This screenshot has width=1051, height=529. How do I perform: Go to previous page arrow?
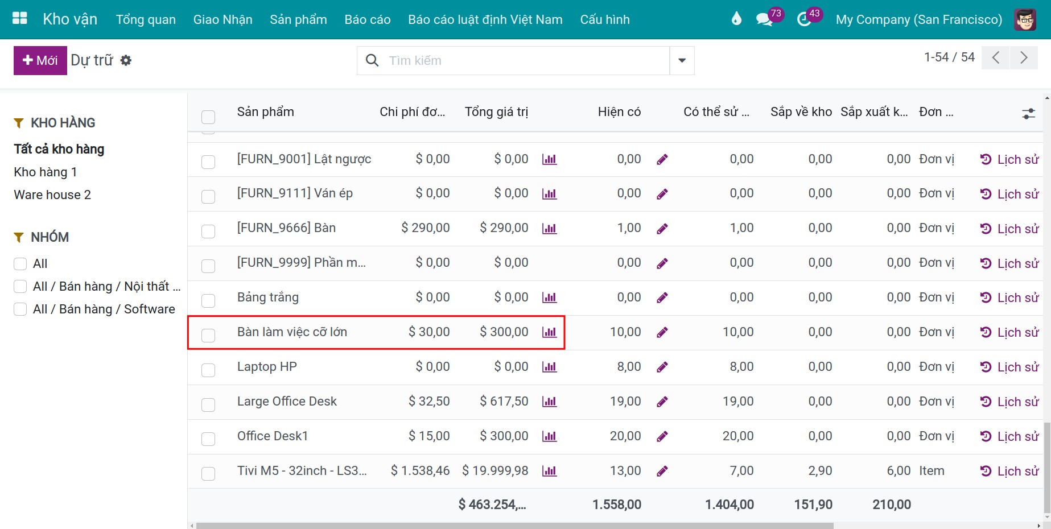click(x=996, y=57)
